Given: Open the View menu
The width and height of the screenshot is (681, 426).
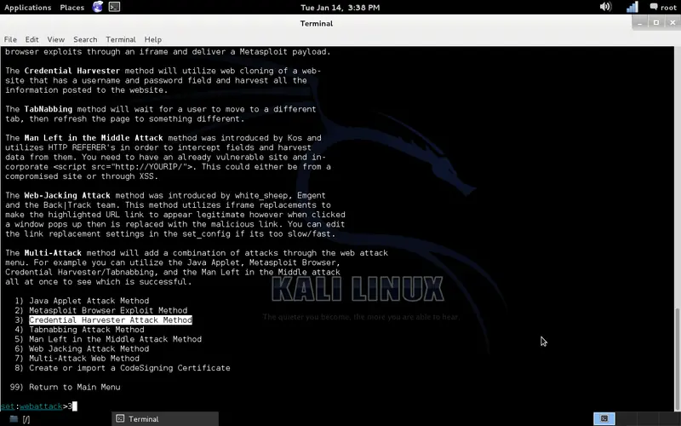Looking at the screenshot, I should 56,39.
